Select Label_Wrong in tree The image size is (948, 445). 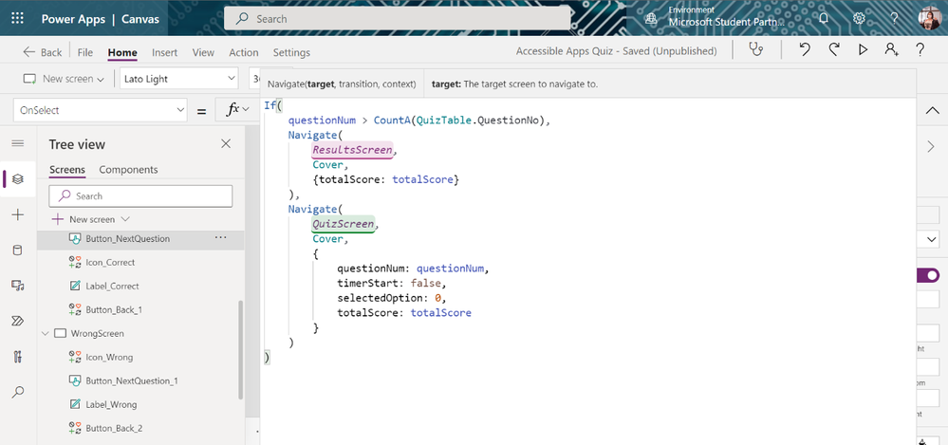click(x=111, y=404)
